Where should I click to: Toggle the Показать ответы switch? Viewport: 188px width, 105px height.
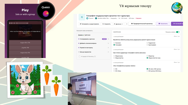(178, 32)
